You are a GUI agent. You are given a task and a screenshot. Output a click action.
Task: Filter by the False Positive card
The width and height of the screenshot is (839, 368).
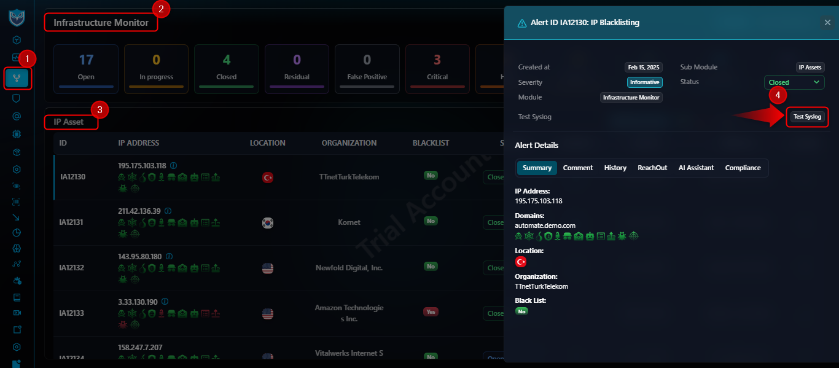click(367, 69)
